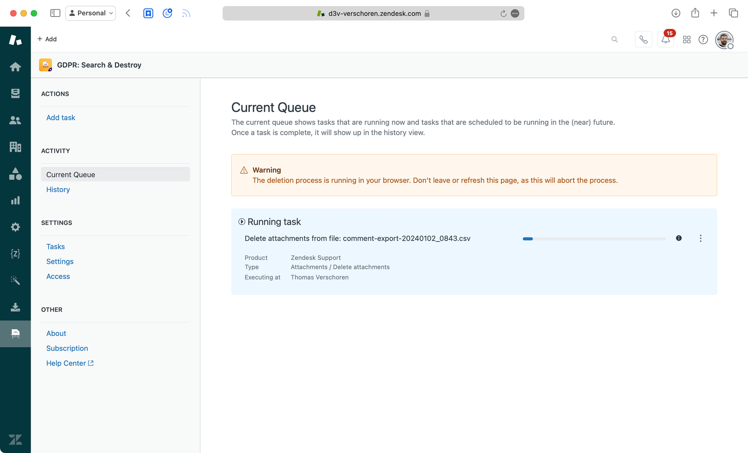
Task: Open the Personal profile dropdown in Safari
Action: (91, 13)
